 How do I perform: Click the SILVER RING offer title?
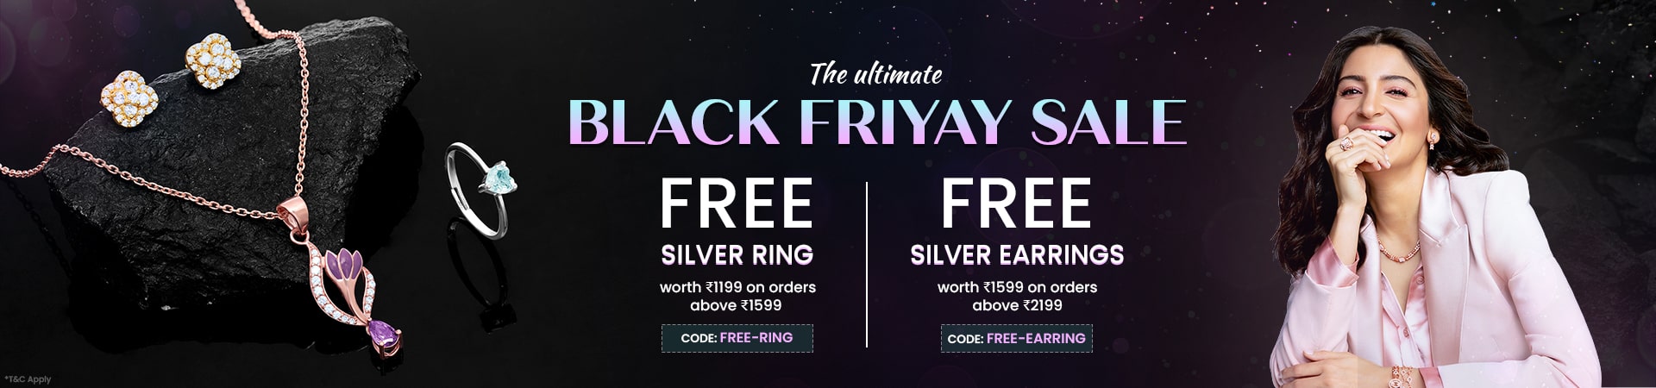pyautogui.click(x=737, y=255)
